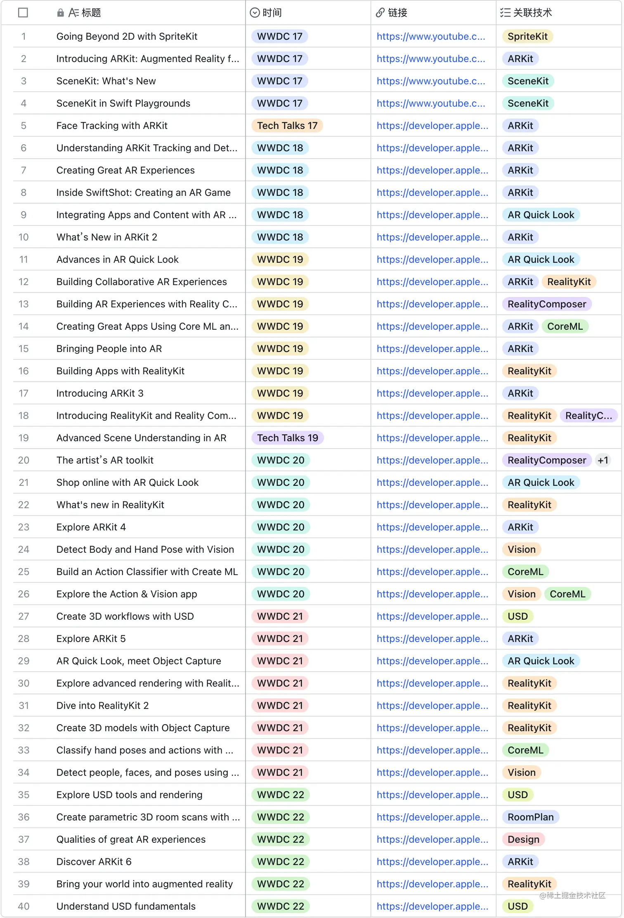The height and width of the screenshot is (918, 624).
Task: Select title 'Bring your world into augmented reality'
Action: (x=144, y=884)
